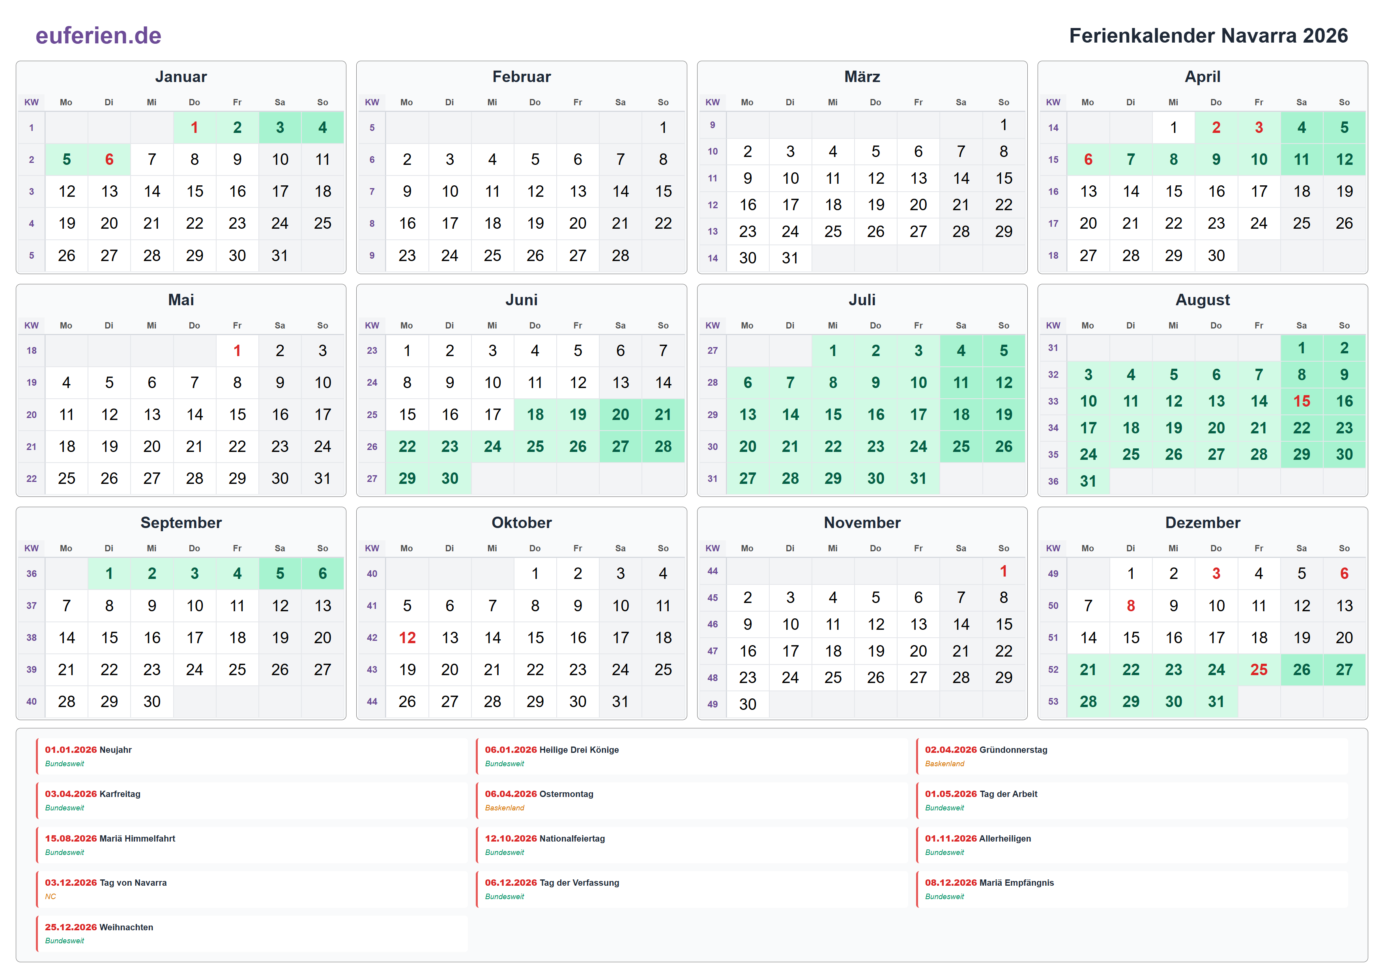Click date 31 in Mai
This screenshot has width=1384, height=978.
coord(322,478)
